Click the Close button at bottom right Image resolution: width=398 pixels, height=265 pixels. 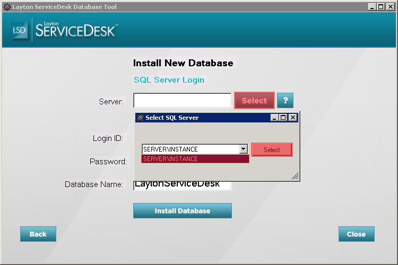(x=357, y=234)
